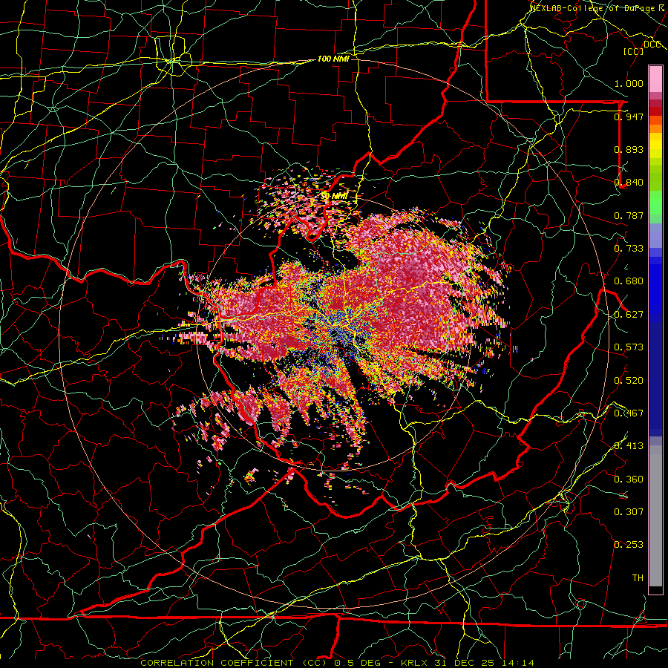Click the pink top segment of color bar
Screen dimensions: 668x668
[x=655, y=79]
